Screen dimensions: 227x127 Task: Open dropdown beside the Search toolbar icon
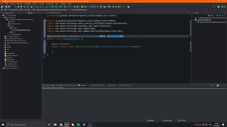(87, 7)
